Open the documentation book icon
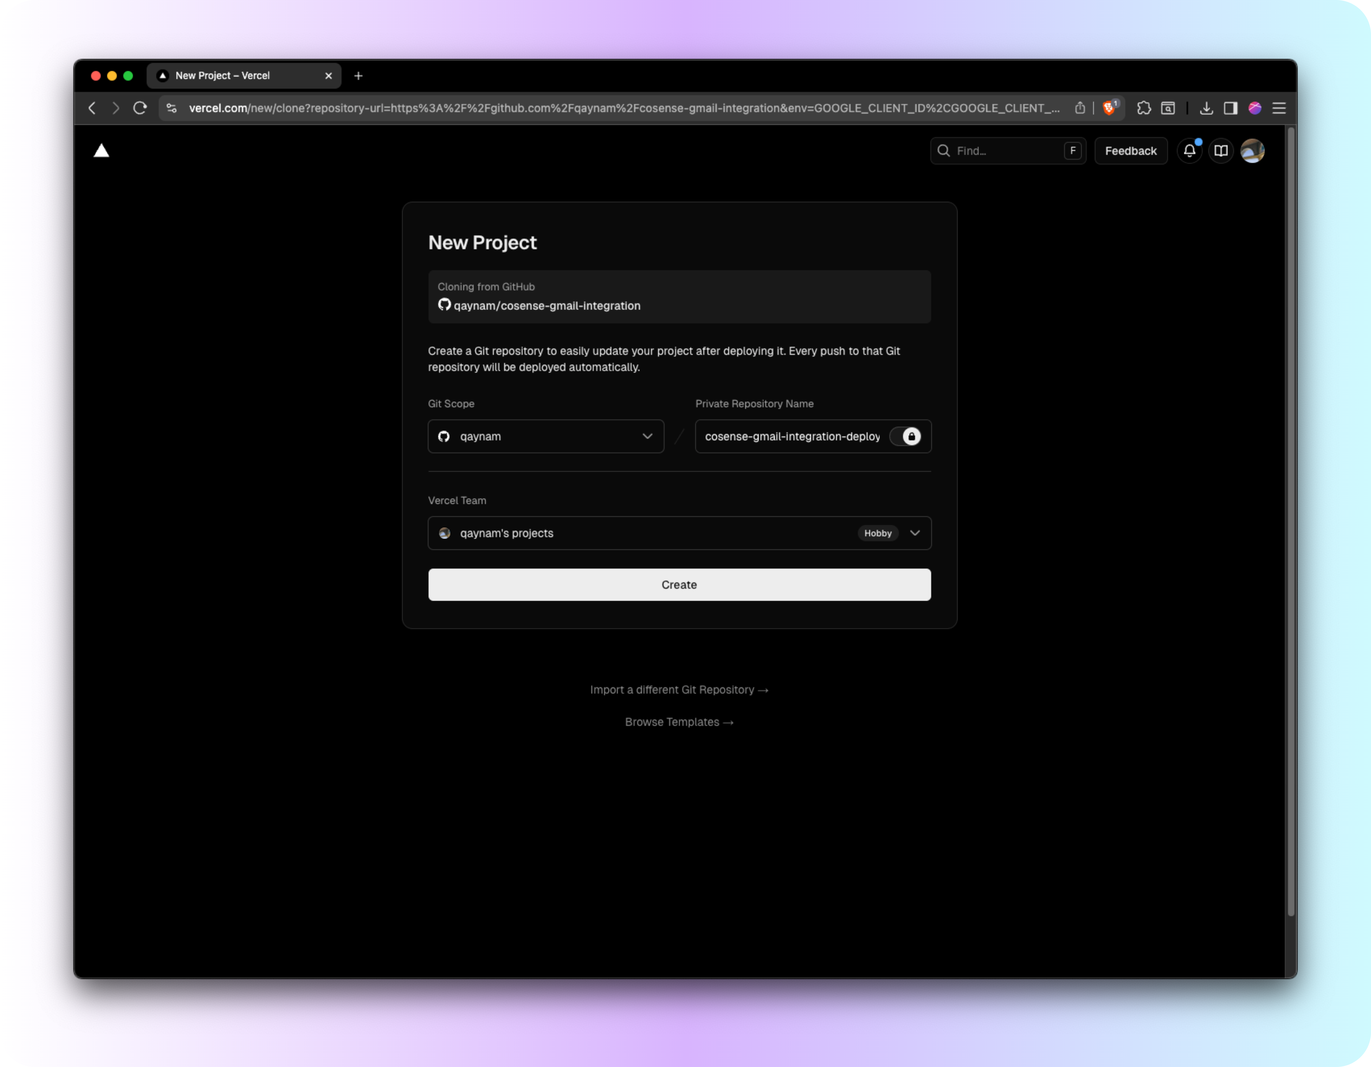This screenshot has width=1371, height=1067. point(1221,151)
